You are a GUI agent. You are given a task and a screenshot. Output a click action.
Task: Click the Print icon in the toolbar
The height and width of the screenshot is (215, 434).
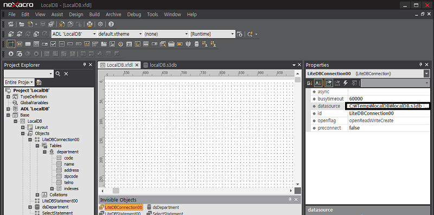point(90,24)
